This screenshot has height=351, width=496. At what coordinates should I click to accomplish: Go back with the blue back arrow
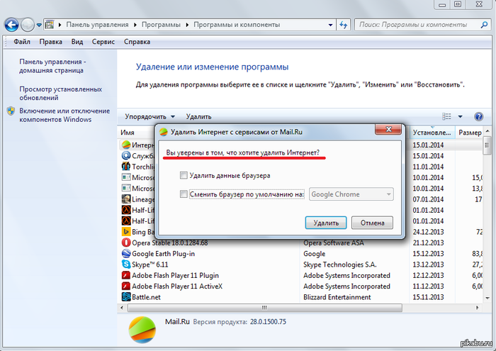point(12,25)
